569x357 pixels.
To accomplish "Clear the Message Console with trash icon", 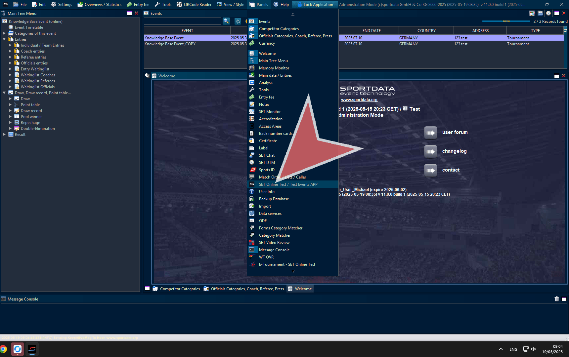I will [x=556, y=299].
